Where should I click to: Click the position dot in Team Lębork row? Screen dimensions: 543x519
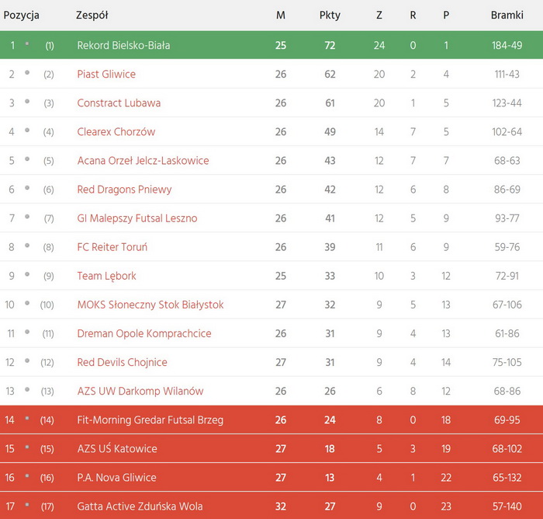[27, 274]
